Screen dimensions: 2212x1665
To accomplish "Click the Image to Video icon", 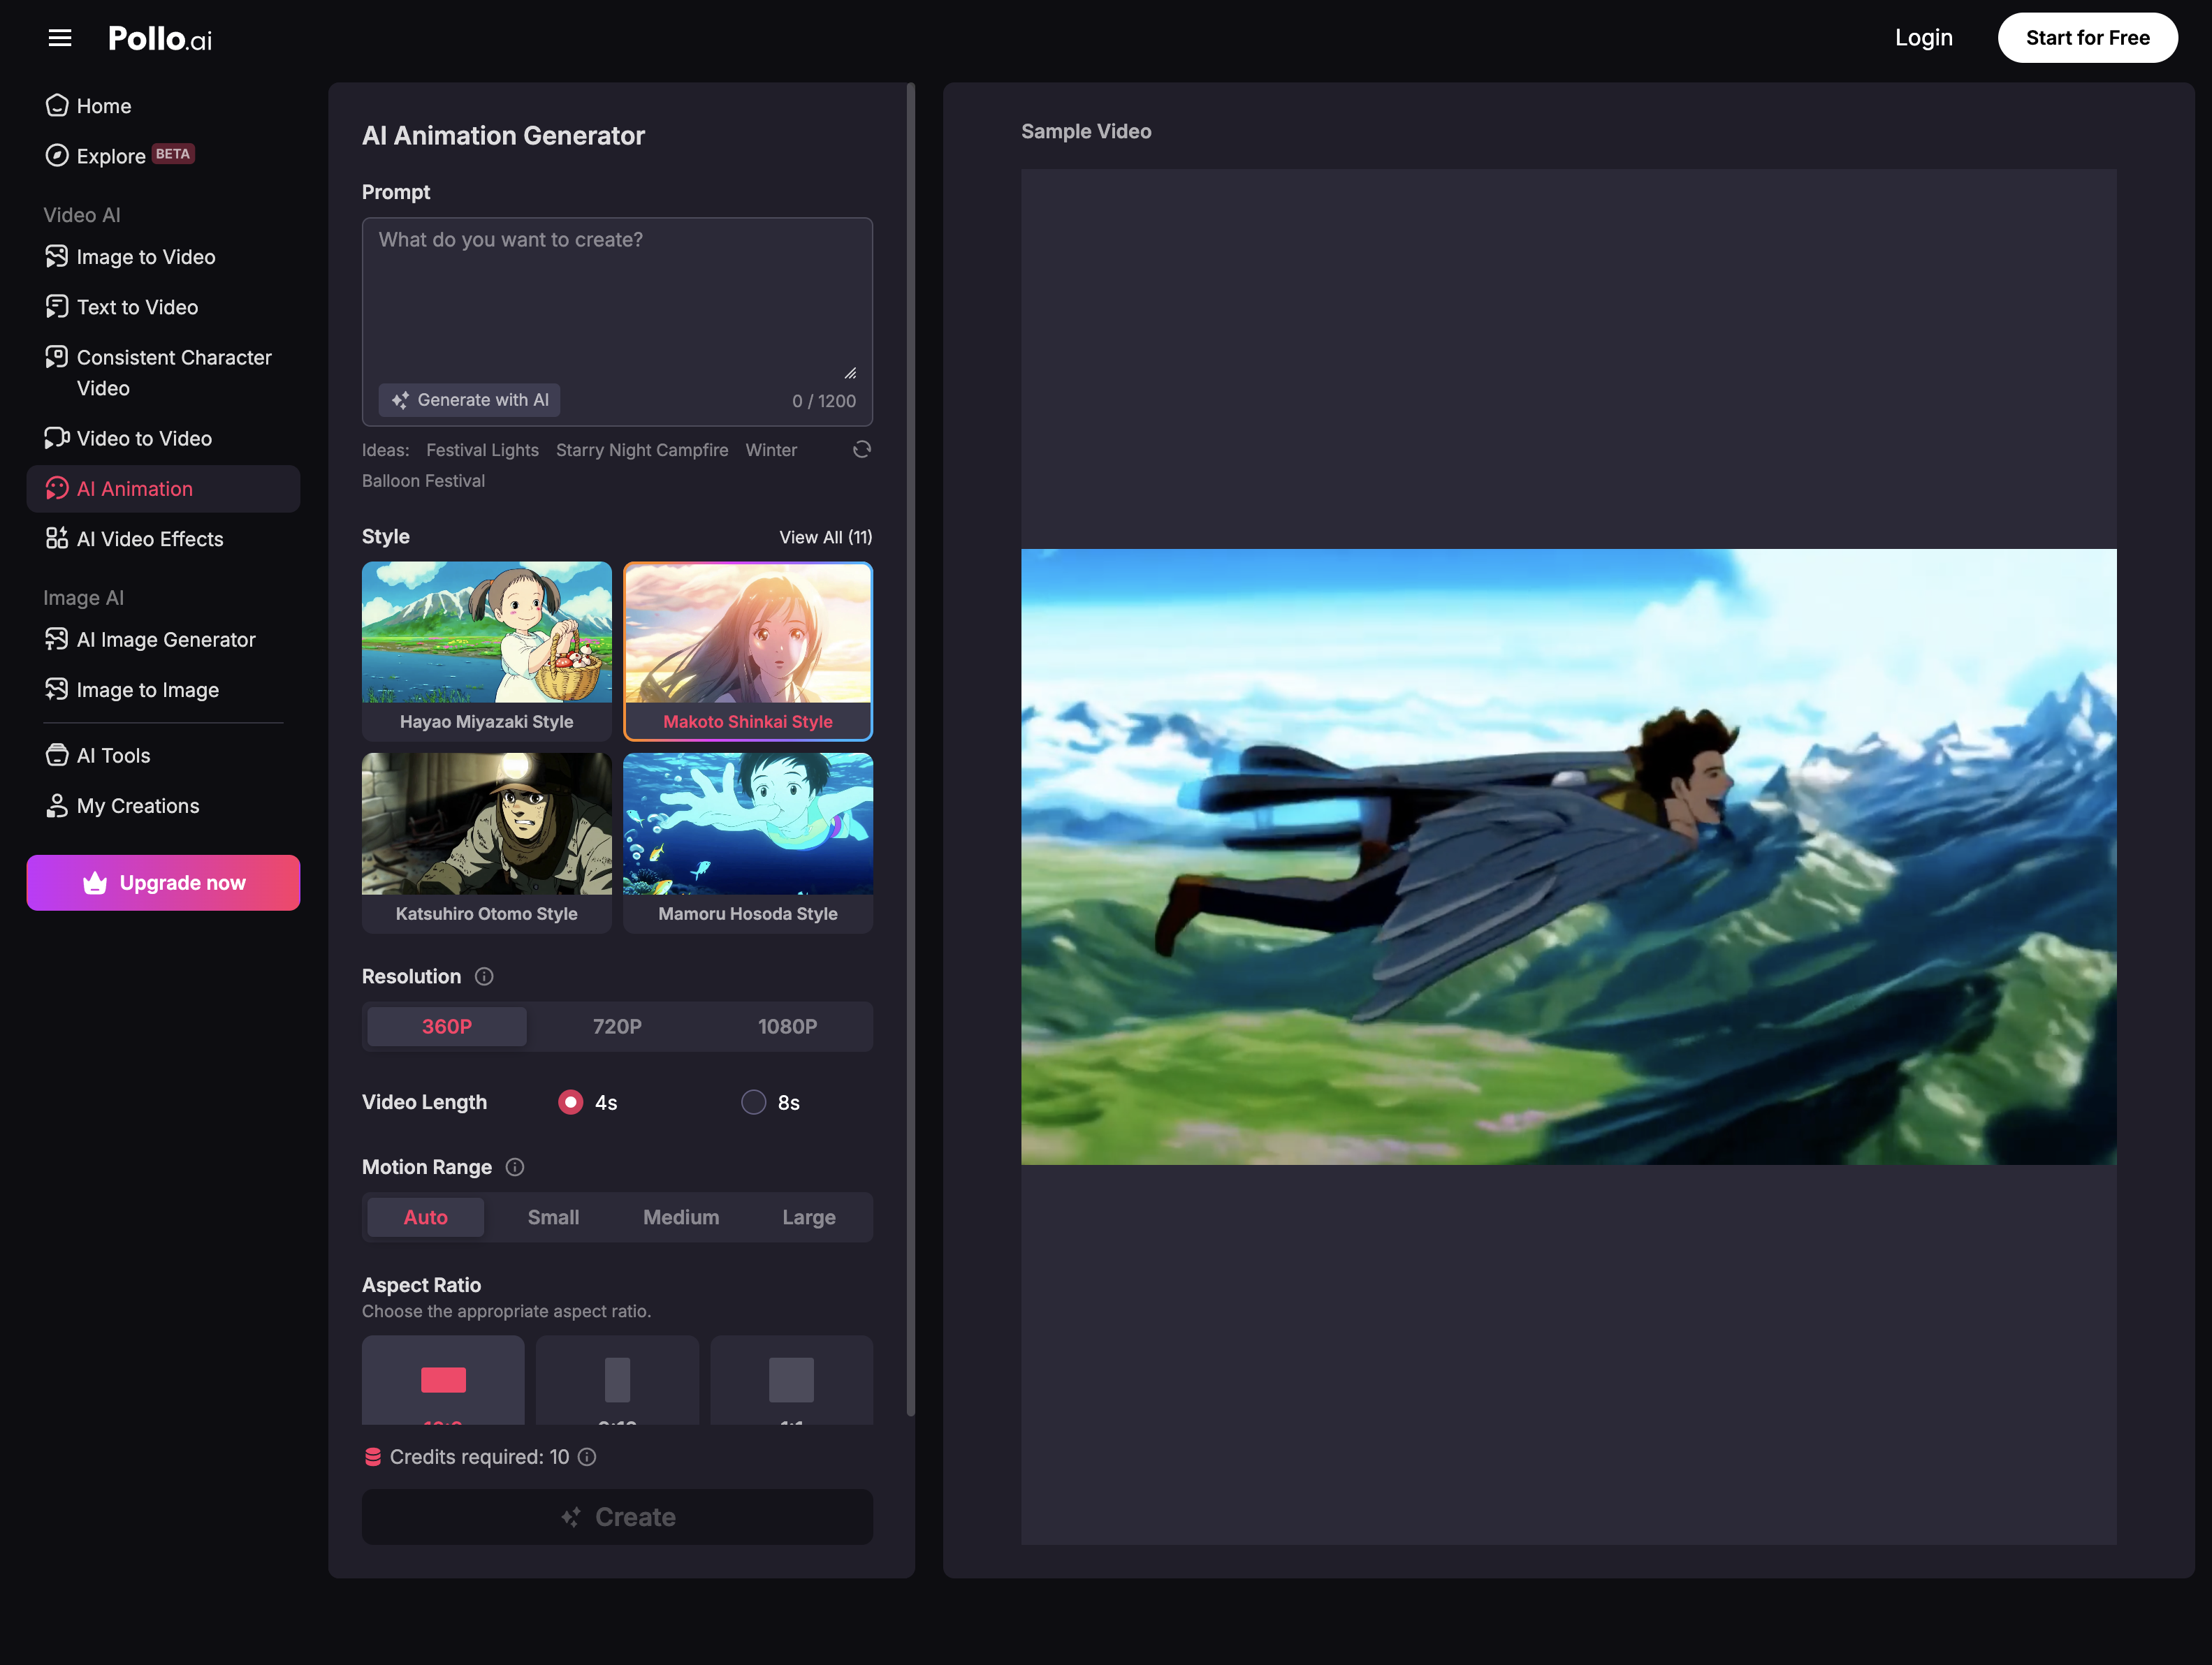I will click(57, 257).
